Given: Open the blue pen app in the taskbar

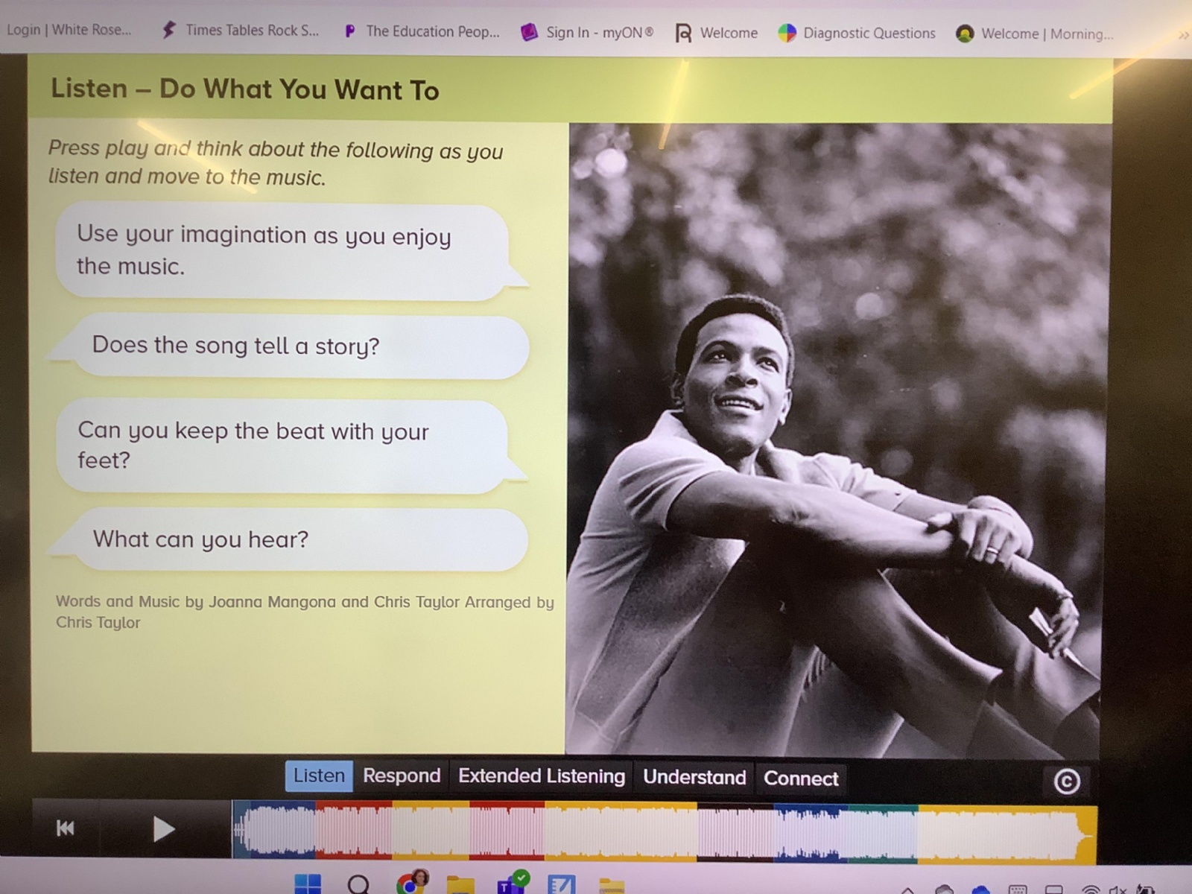Looking at the screenshot, I should [x=561, y=885].
